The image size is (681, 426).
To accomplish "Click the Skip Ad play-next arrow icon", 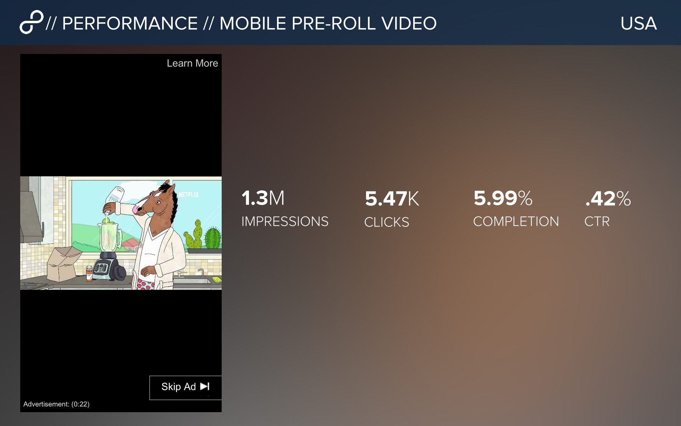I will point(205,386).
